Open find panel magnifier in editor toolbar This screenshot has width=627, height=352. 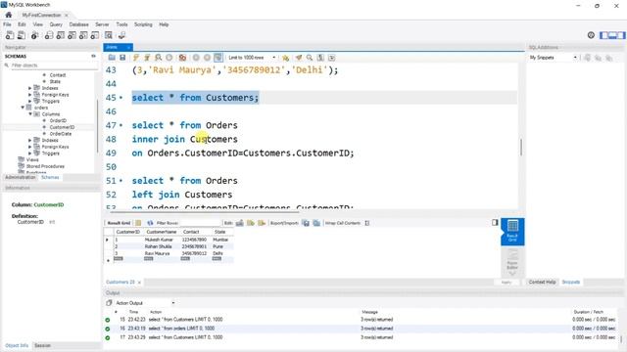tap(310, 58)
